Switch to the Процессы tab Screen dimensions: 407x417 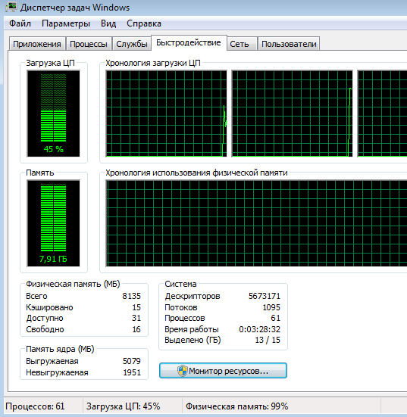point(89,44)
